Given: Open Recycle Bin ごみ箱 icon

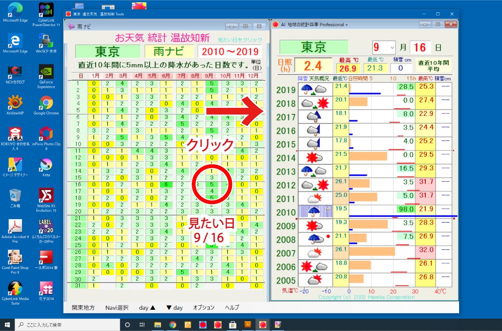Looking at the screenshot, I should pos(15,198).
